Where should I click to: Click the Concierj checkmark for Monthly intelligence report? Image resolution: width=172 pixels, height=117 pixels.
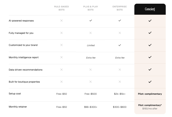pyautogui.click(x=150, y=57)
